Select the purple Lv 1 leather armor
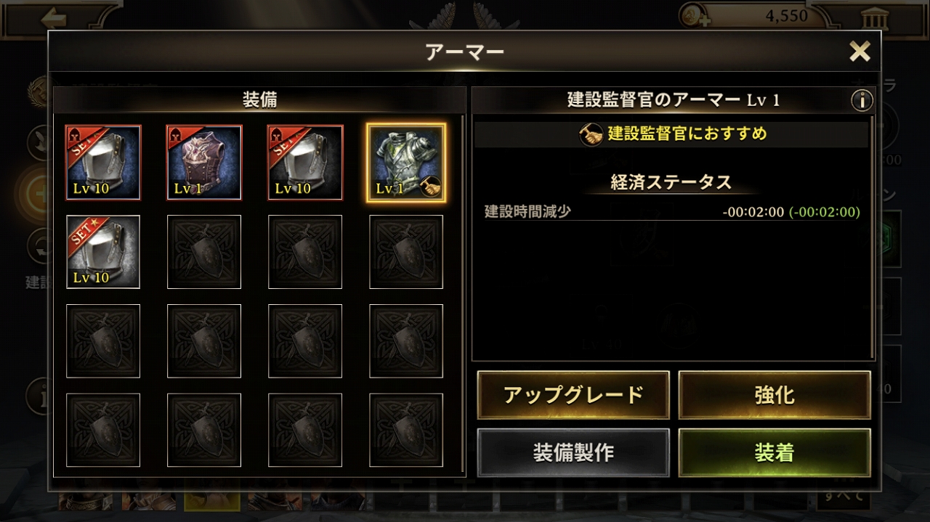Viewport: 930px width, 522px height. [x=204, y=163]
